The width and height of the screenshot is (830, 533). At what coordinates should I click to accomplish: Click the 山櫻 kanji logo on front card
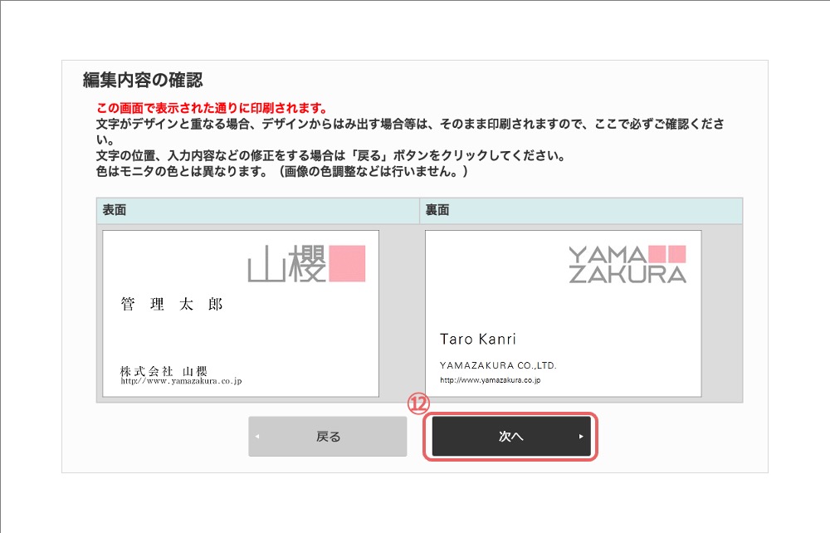click(286, 263)
